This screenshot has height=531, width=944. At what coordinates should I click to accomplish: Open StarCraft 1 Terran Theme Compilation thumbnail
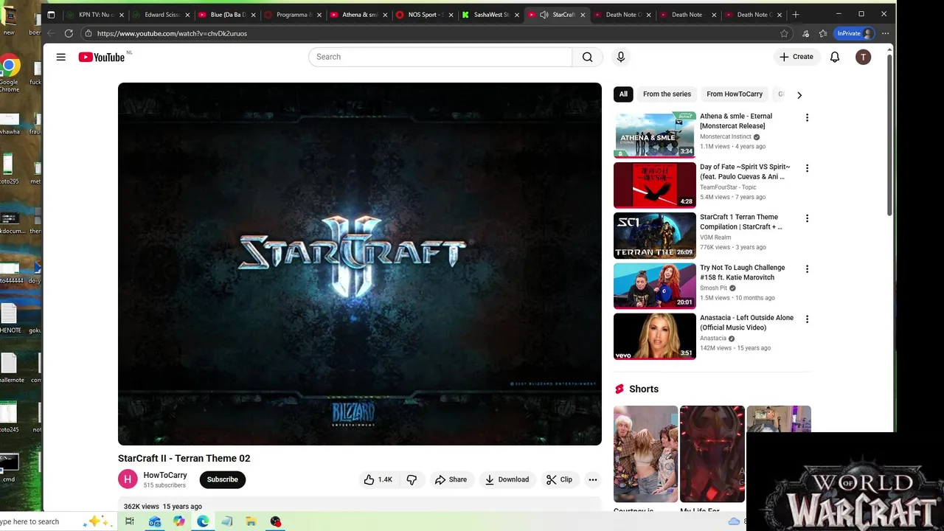pos(655,235)
